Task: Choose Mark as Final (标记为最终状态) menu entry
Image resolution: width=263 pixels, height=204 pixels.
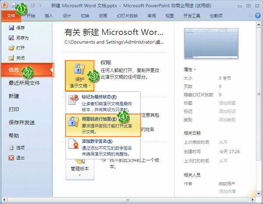Action: (x=103, y=103)
